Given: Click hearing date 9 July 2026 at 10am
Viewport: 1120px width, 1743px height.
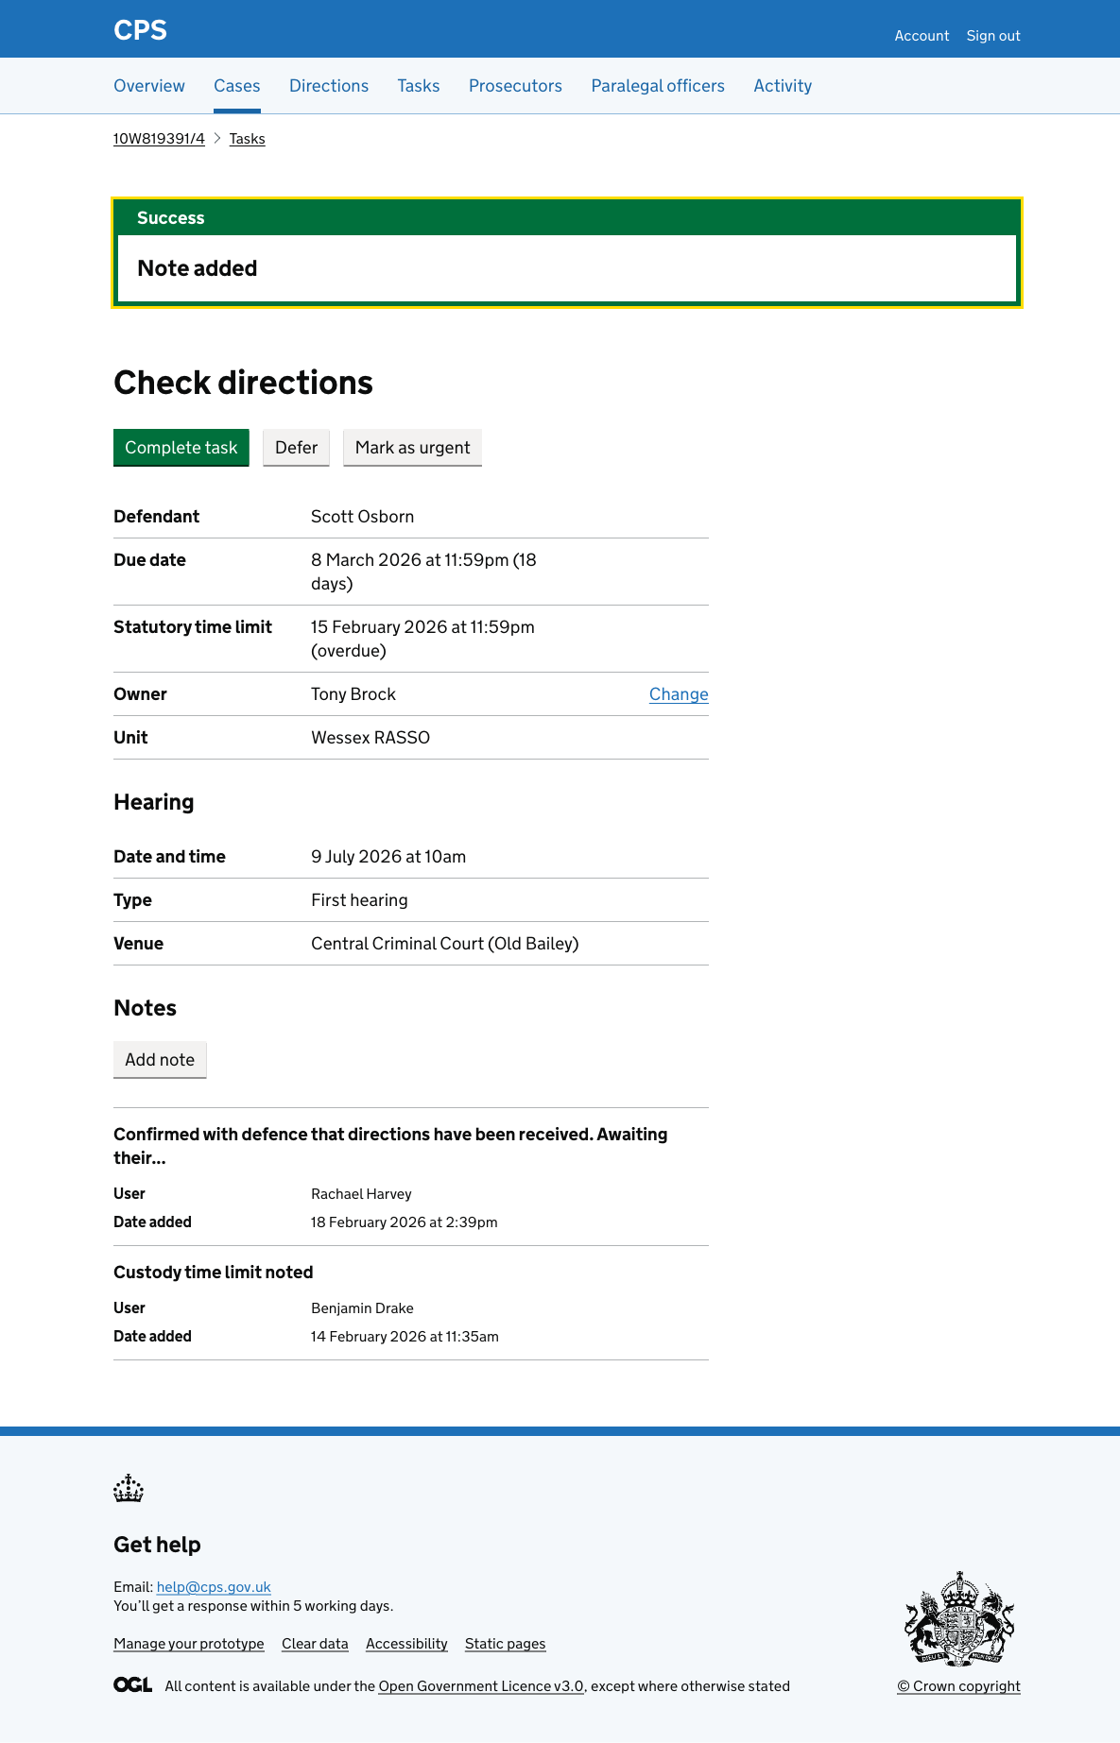Looking at the screenshot, I should 388,857.
